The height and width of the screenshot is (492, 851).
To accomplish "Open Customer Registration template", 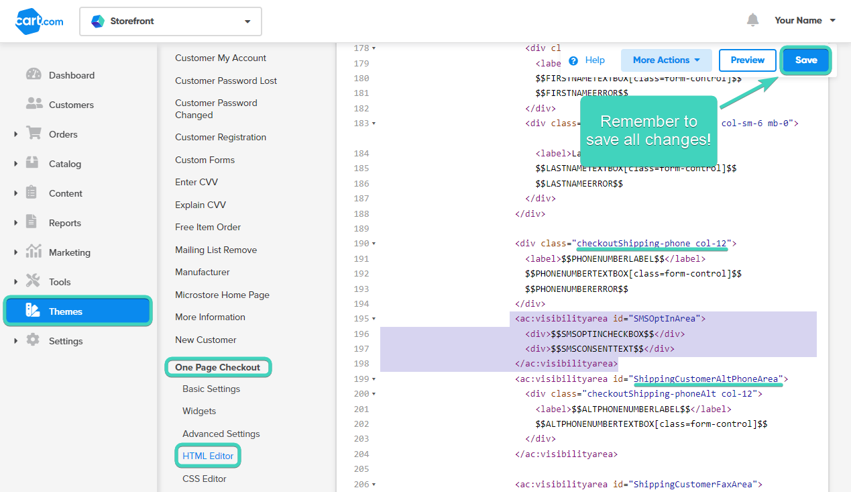I will 221,137.
